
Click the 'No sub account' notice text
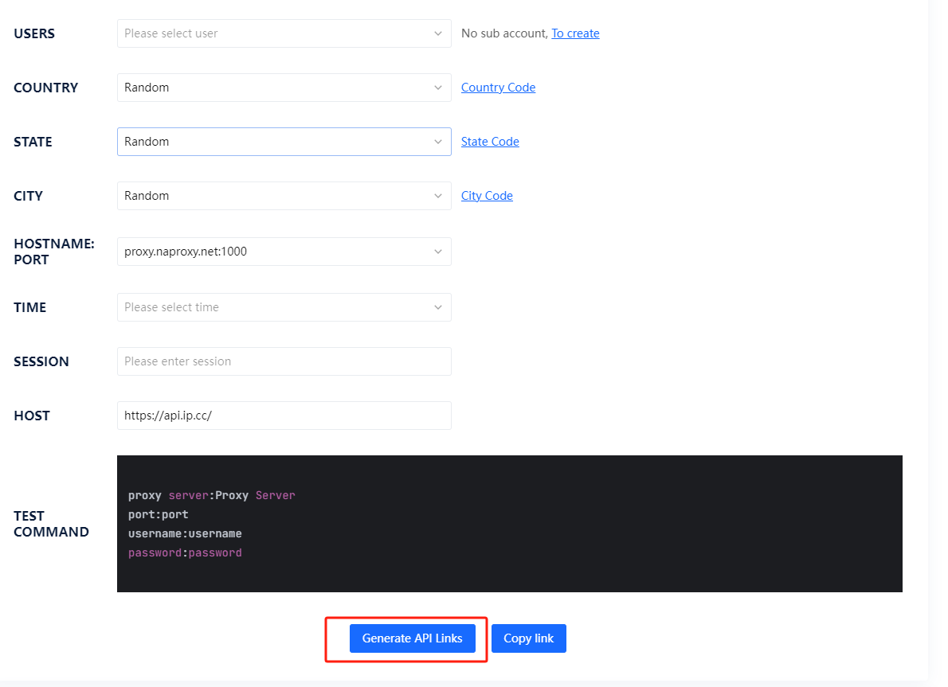(x=504, y=33)
